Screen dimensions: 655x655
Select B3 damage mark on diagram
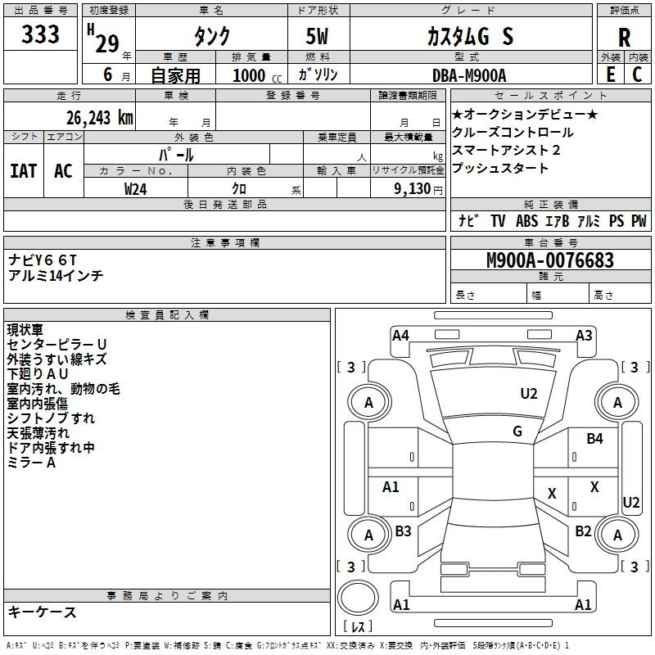403,531
